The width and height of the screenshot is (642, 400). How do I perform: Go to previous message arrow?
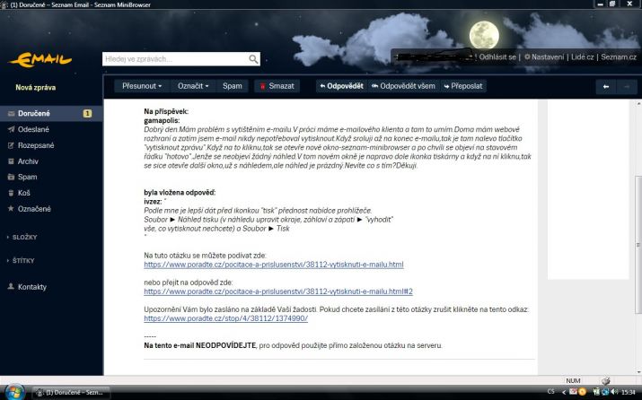click(x=606, y=87)
